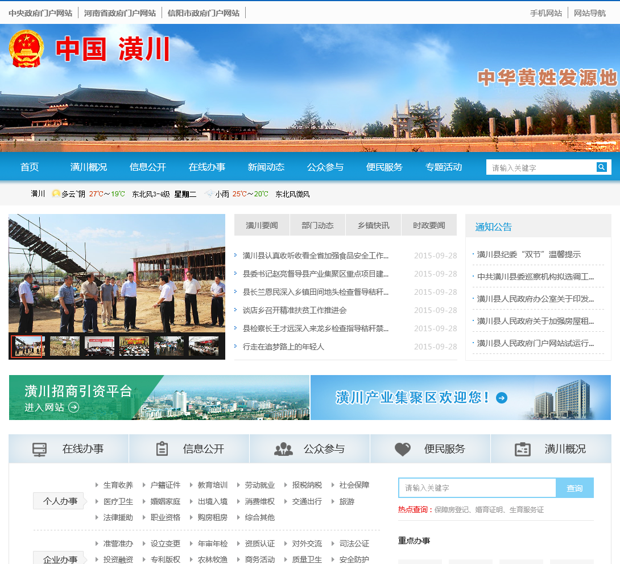
Task: Open 新闻动态 navigation item
Action: click(x=266, y=167)
